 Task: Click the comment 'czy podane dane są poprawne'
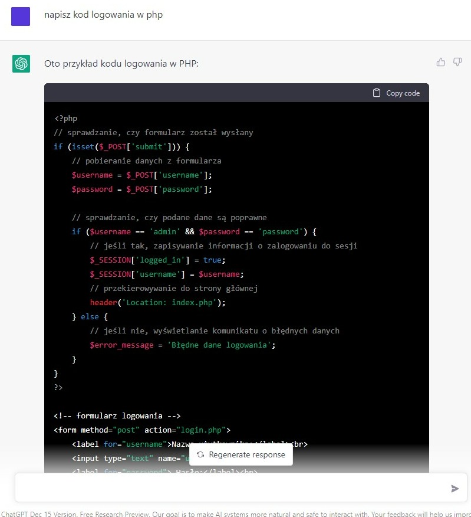[x=169, y=218]
